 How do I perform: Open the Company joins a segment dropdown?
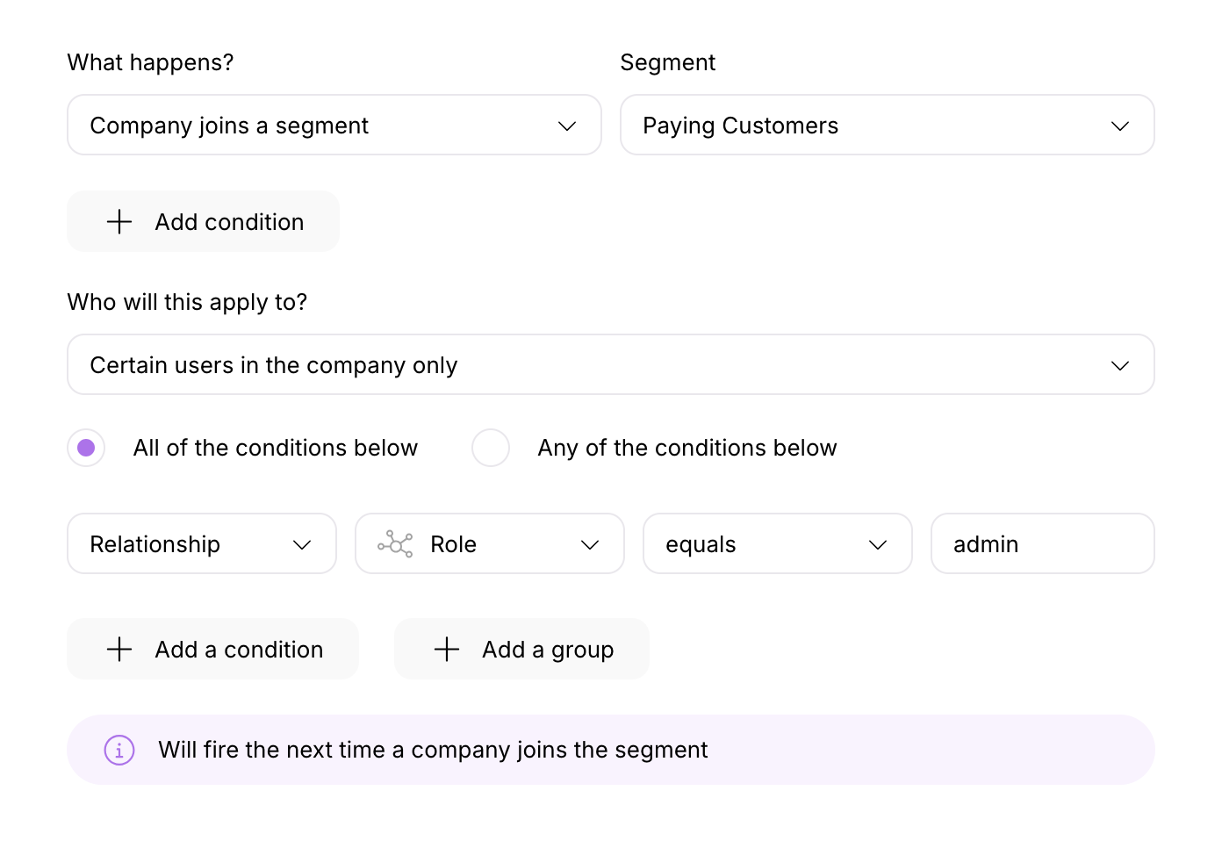(334, 125)
